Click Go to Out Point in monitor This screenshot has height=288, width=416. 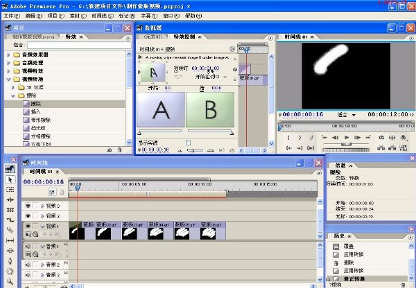click(x=300, y=148)
